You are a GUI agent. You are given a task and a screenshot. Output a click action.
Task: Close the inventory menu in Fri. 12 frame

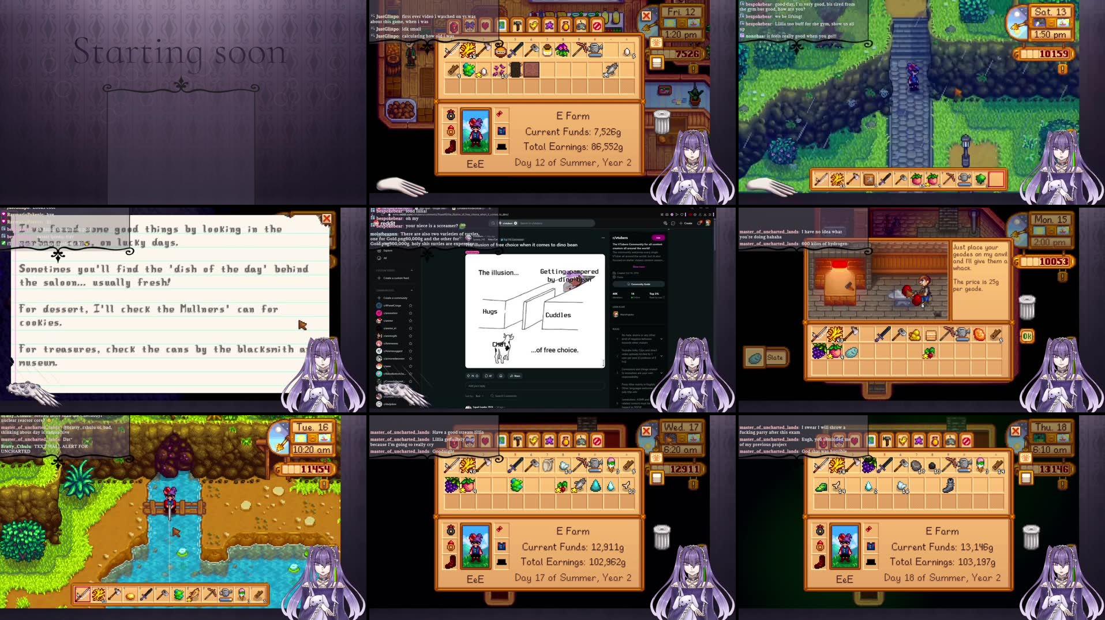(646, 16)
